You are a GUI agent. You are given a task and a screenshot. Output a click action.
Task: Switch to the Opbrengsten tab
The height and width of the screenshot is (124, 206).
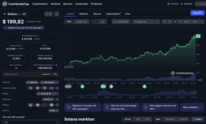(113, 14)
